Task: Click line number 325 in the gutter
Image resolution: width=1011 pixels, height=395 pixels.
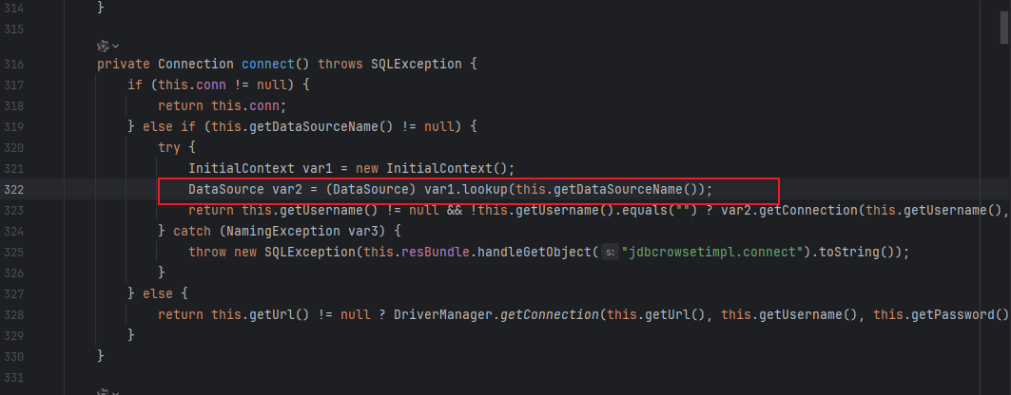Action: point(13,253)
